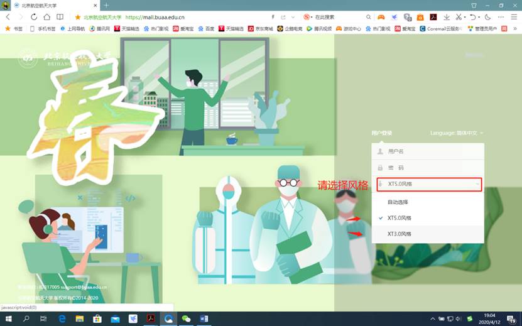
Task: Click the browser refresh button
Action: 34,17
